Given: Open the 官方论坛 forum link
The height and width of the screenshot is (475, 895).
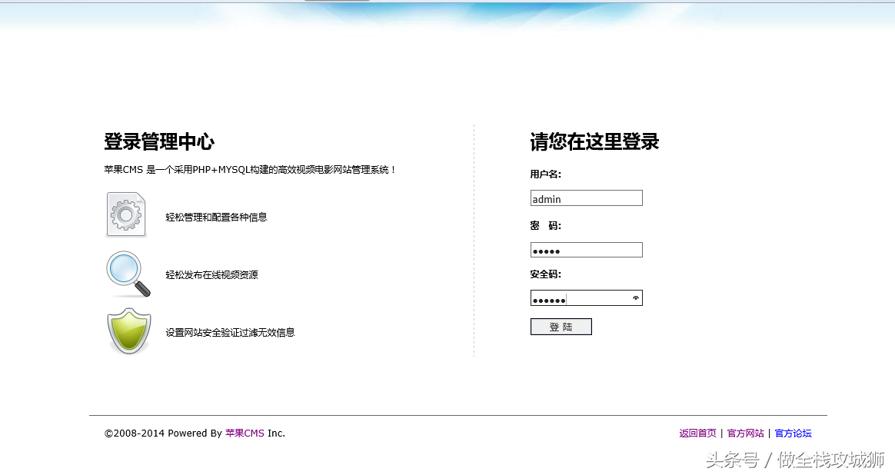Looking at the screenshot, I should point(793,433).
